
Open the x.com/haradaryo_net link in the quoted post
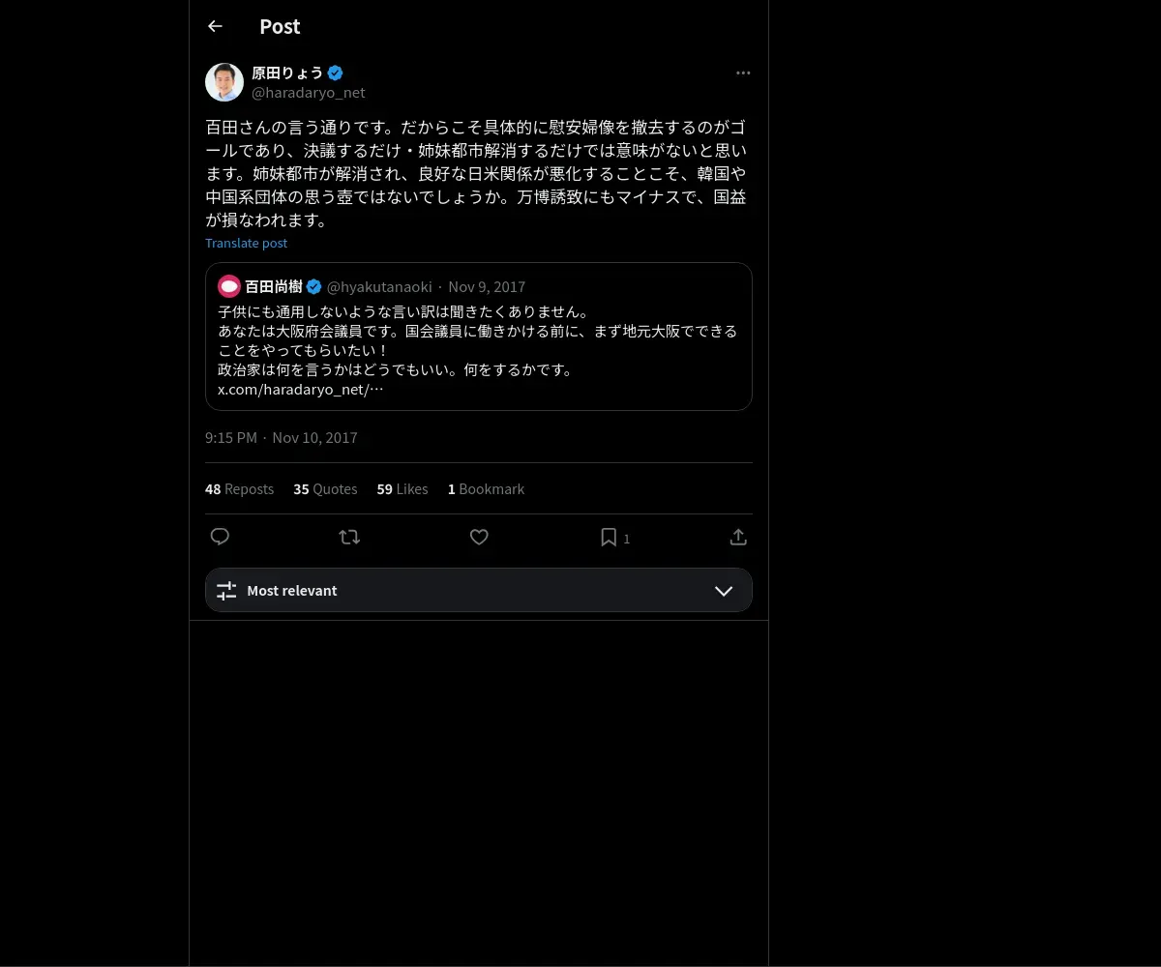pos(301,389)
